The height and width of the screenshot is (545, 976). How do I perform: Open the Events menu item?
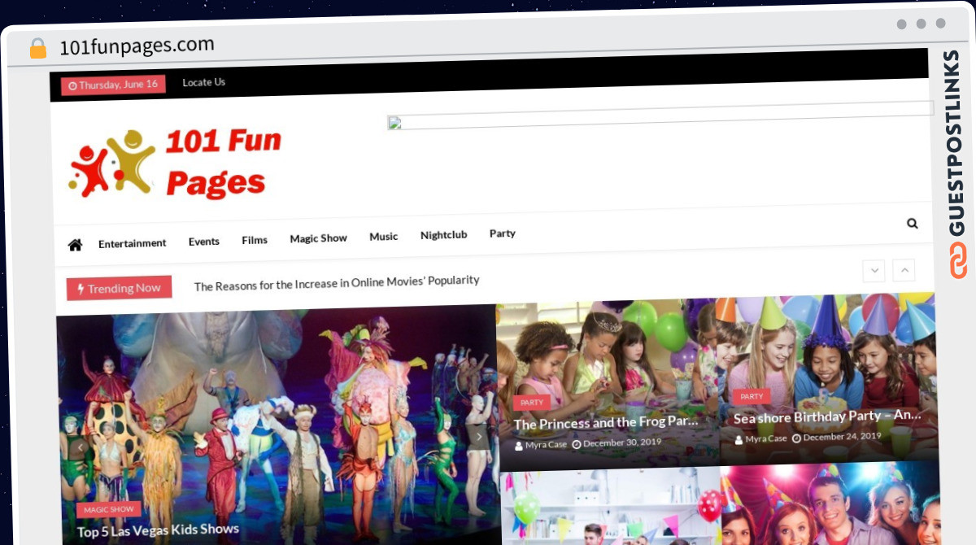pos(204,242)
